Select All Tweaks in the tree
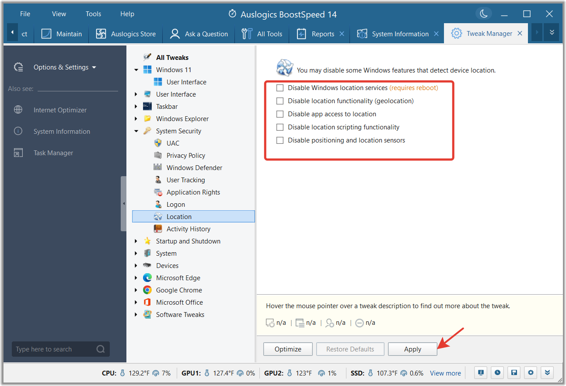 pyautogui.click(x=172, y=57)
